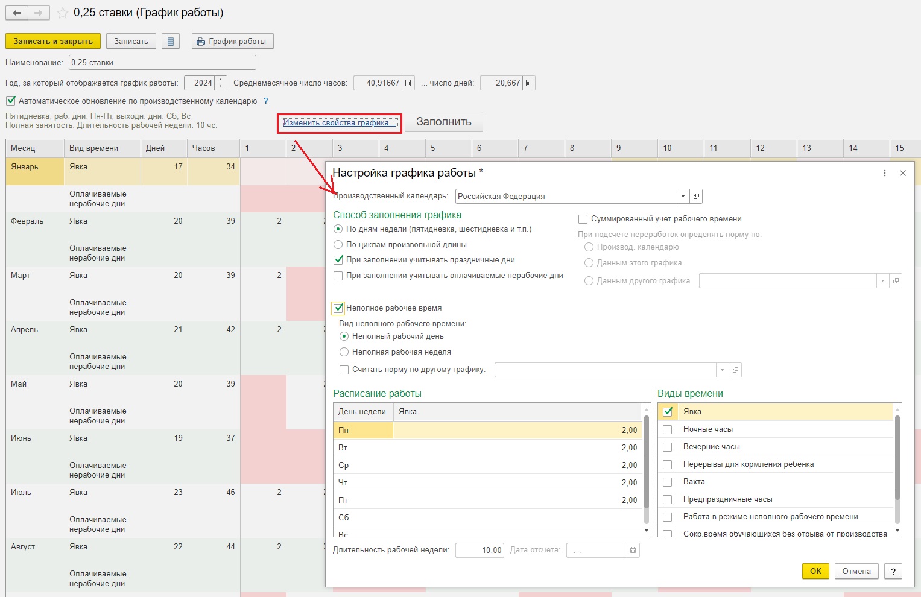
Task: Expand the Считать норму по другому графику dropdown
Action: 723,370
